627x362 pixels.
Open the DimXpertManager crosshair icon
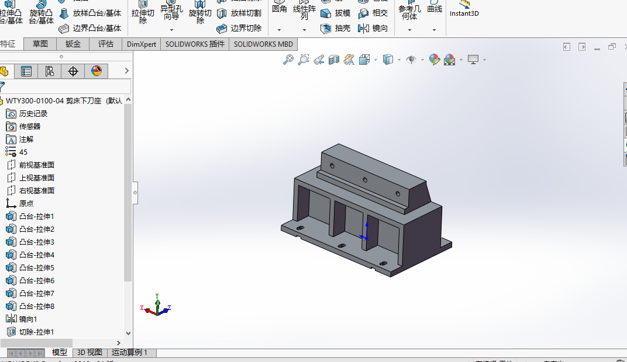point(73,71)
